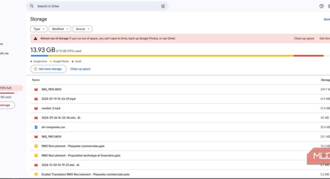The width and height of the screenshot is (330, 179).
Task: Click the Back link at top right
Action: pyautogui.click(x=327, y=19)
